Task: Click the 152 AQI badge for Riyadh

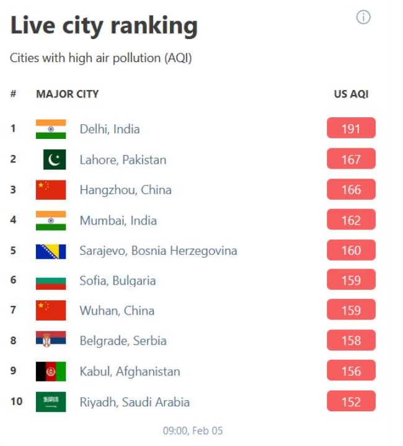Action: pos(352,401)
